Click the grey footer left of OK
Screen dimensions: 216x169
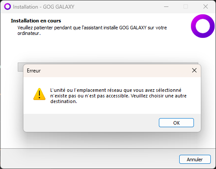coord(91,123)
